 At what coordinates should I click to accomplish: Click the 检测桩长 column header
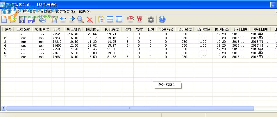coord(92,29)
